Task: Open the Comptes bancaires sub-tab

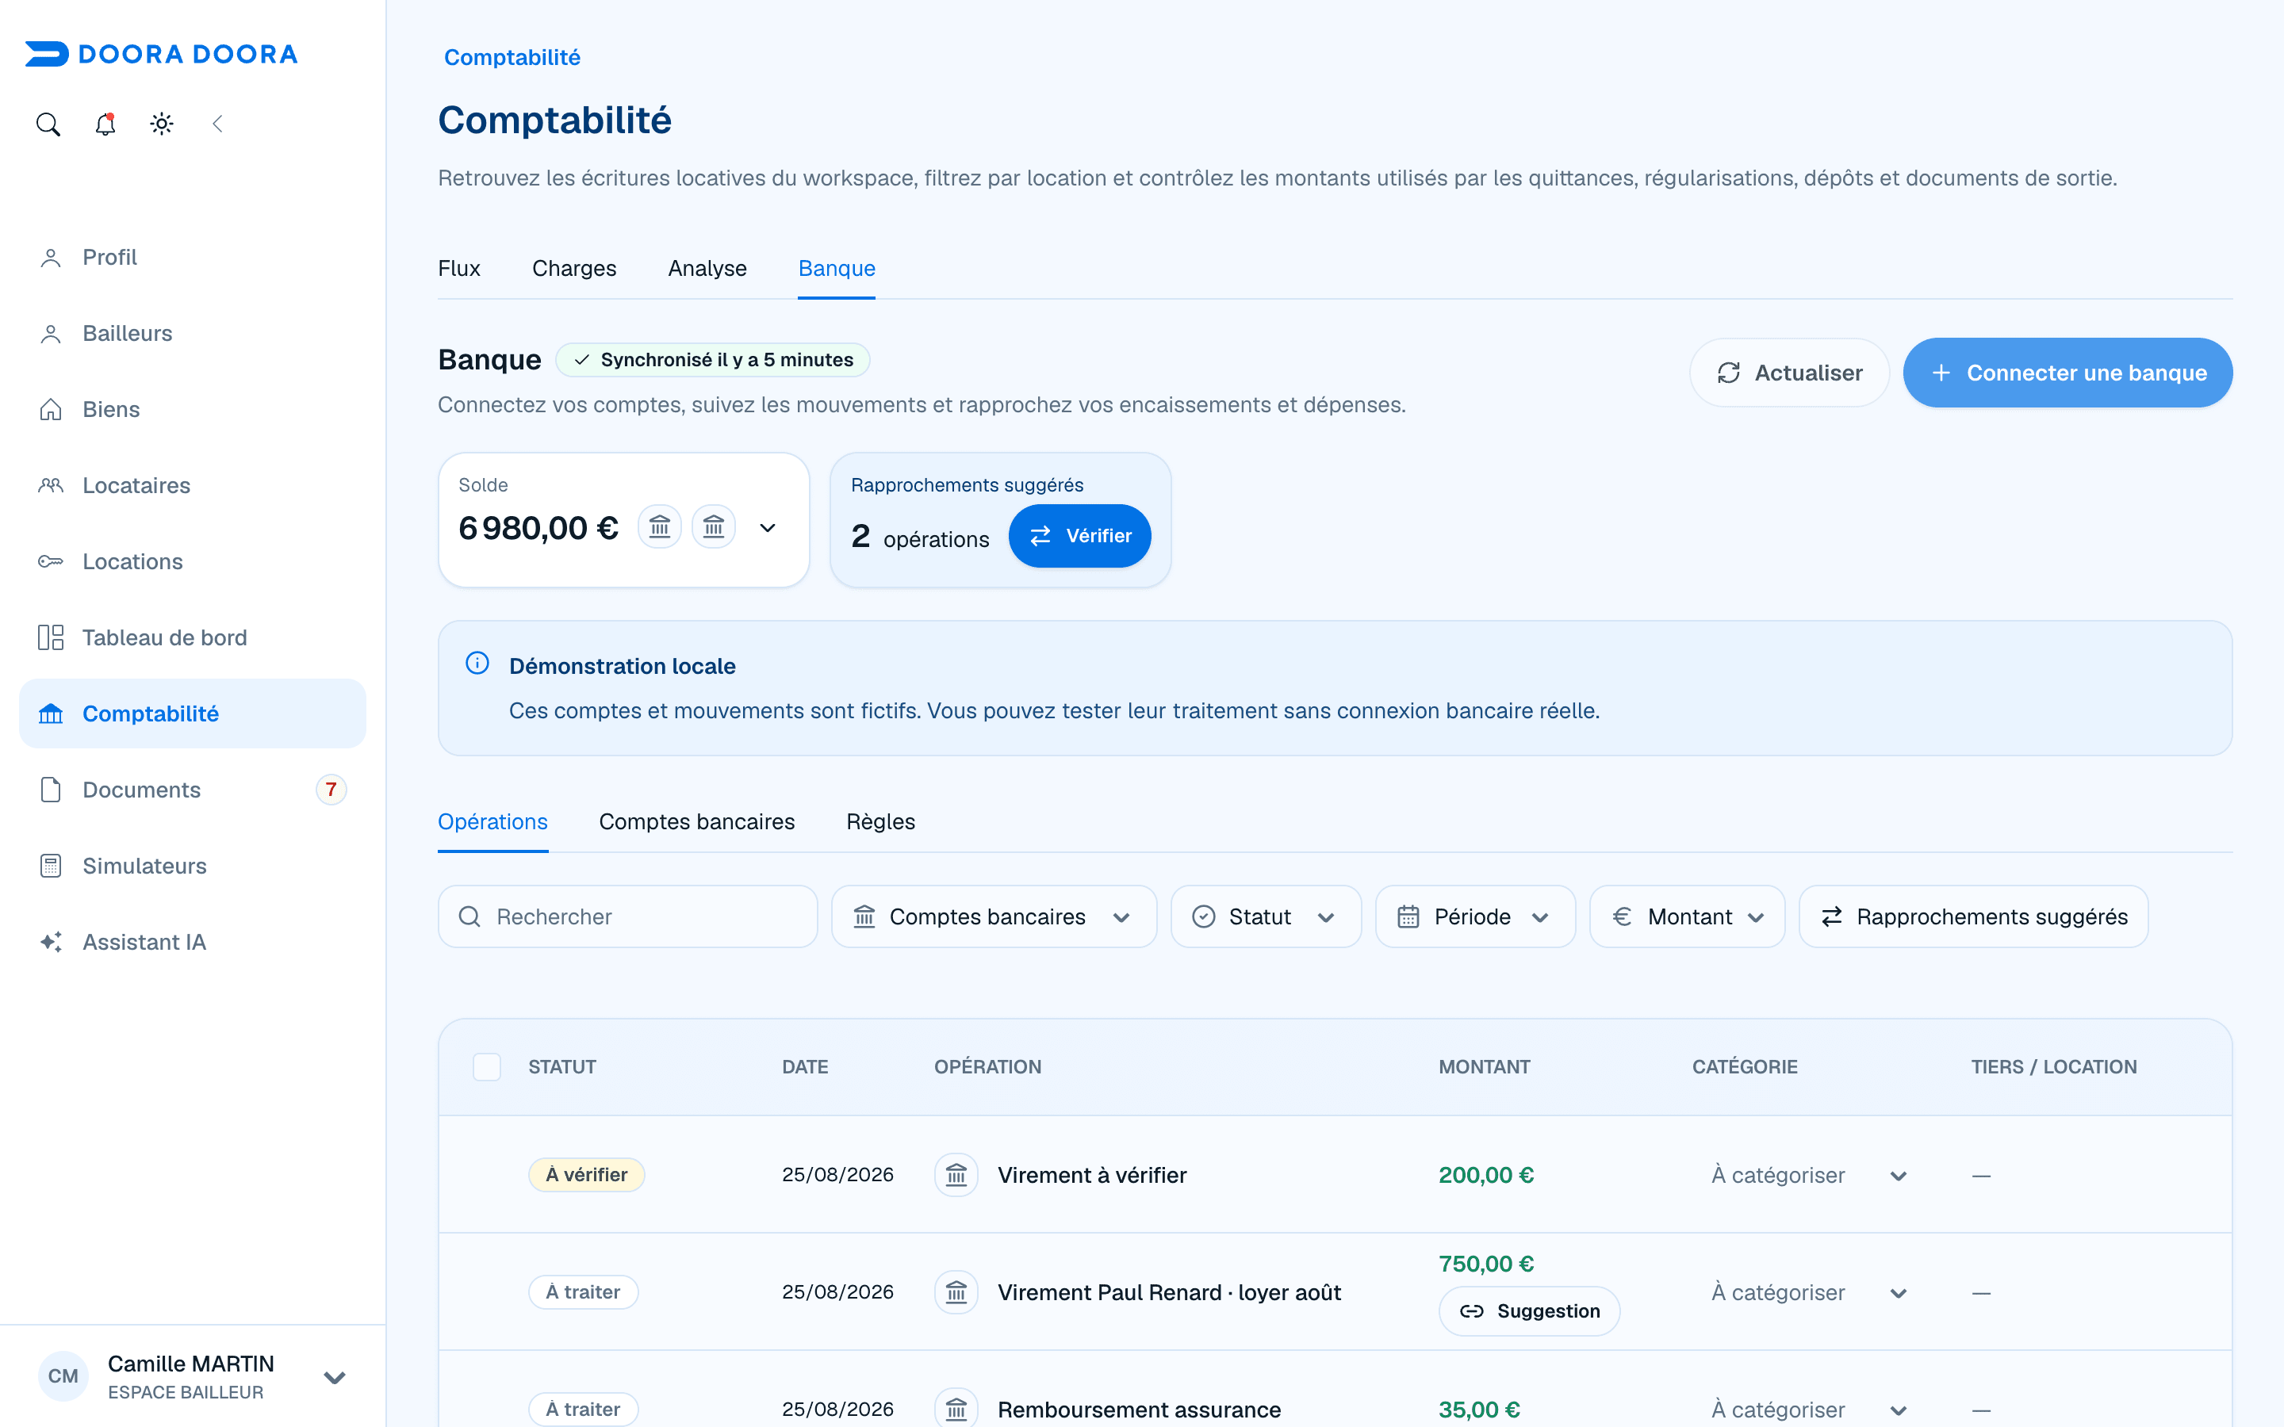Action: point(696,821)
